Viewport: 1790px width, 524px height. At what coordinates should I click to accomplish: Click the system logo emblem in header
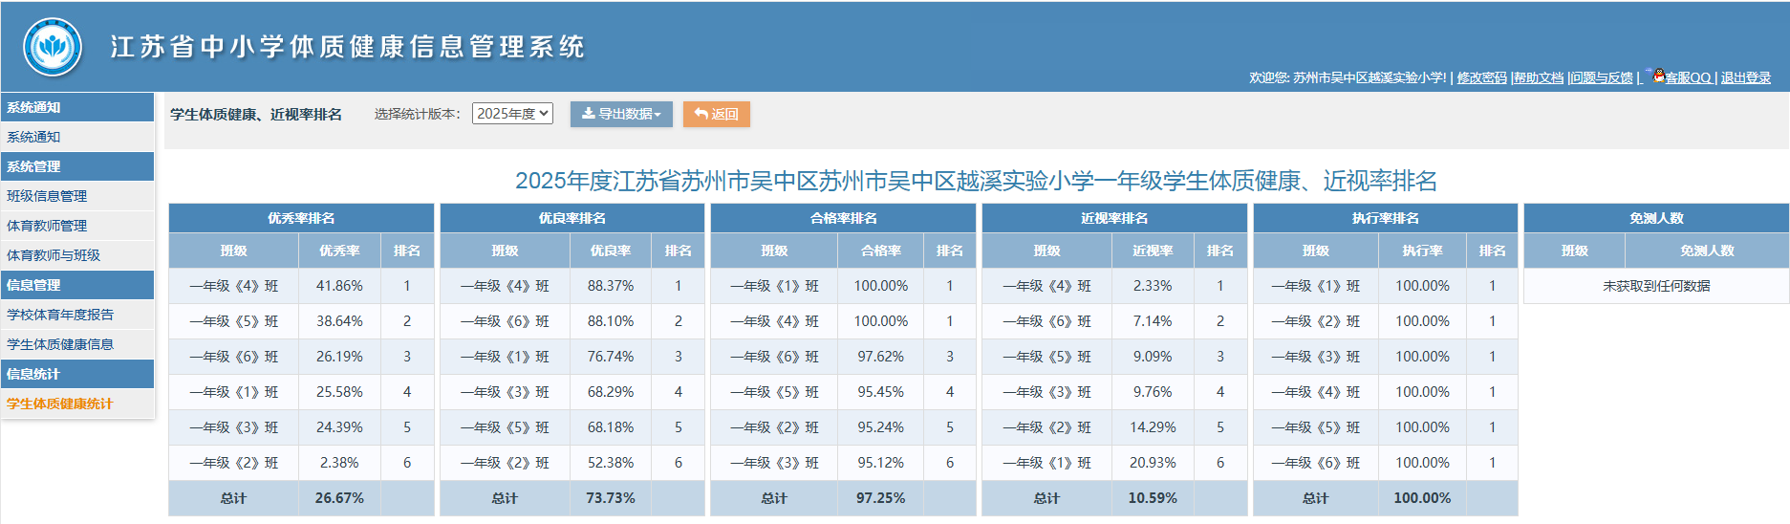tap(53, 47)
